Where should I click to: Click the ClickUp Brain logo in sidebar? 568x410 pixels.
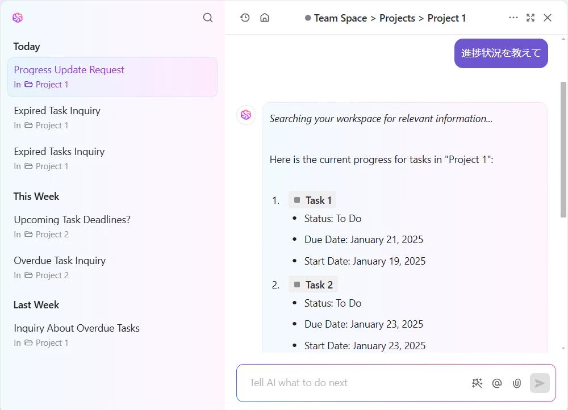point(18,18)
